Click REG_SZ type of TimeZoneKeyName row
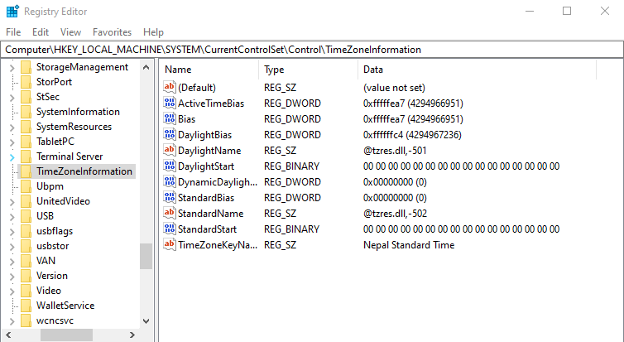Screen dimensions: 624x342 (281, 245)
